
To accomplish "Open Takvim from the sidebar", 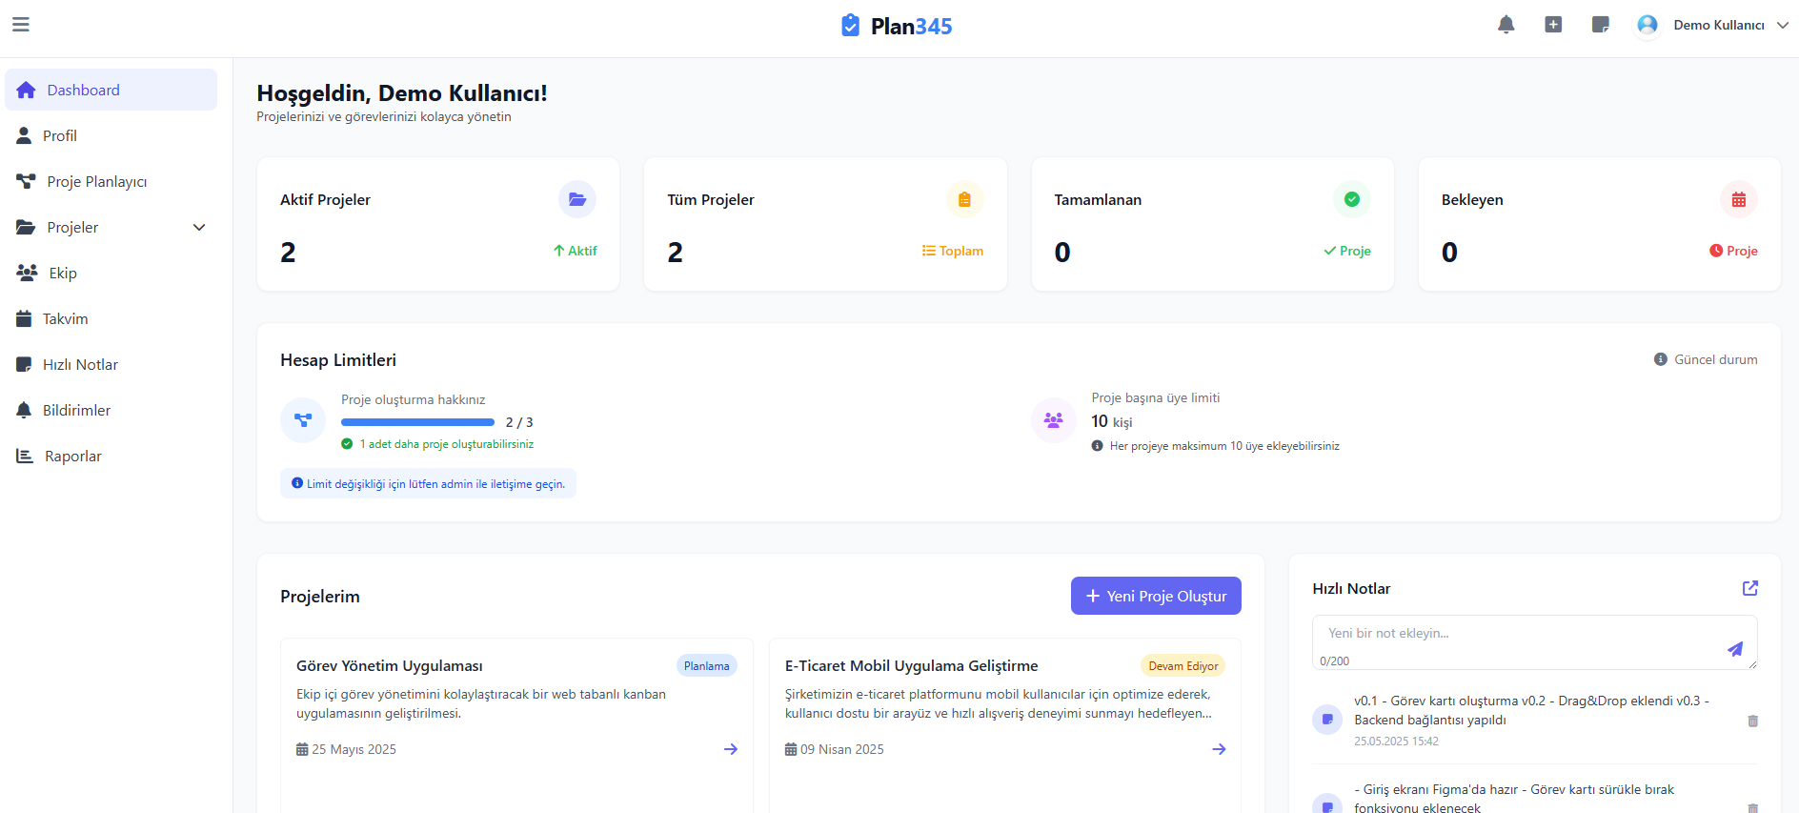I will pyautogui.click(x=65, y=318).
